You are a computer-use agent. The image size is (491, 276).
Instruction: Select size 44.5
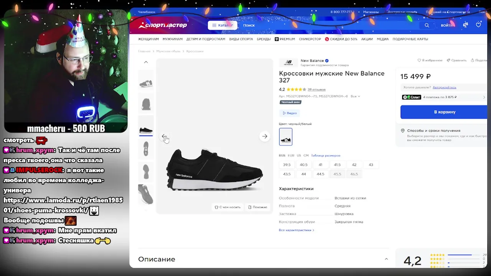320,174
